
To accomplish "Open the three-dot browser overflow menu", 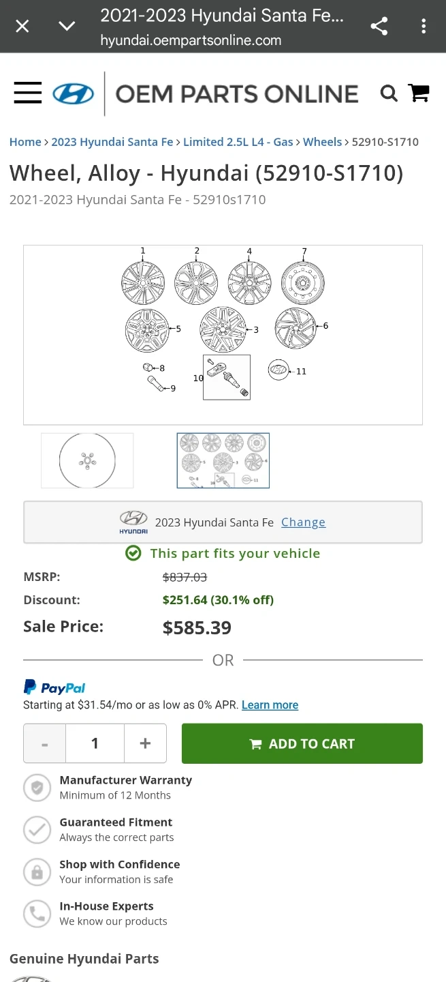I will (x=424, y=27).
